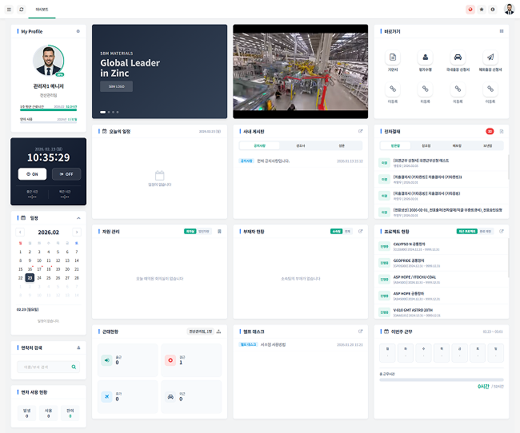Click the refresh icon in top bar
520x433 pixels.
(22, 9)
